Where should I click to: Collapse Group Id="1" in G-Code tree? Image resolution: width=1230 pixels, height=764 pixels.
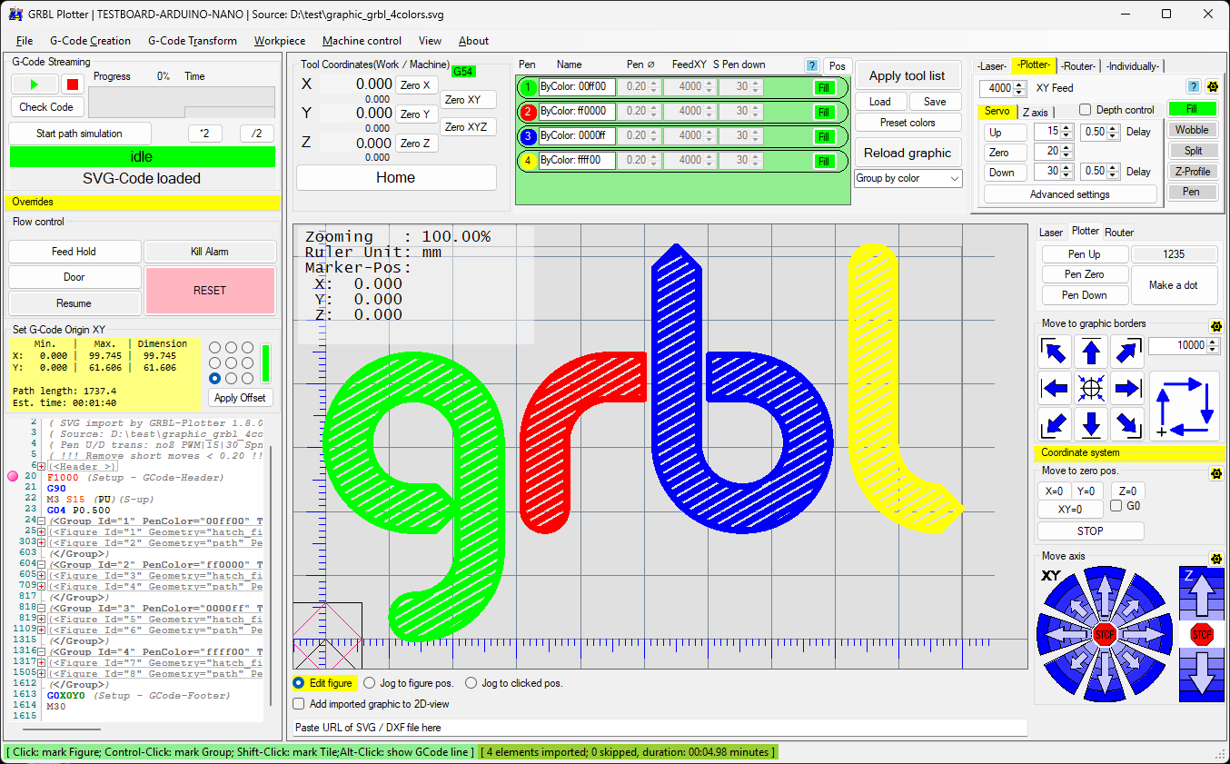coord(42,521)
